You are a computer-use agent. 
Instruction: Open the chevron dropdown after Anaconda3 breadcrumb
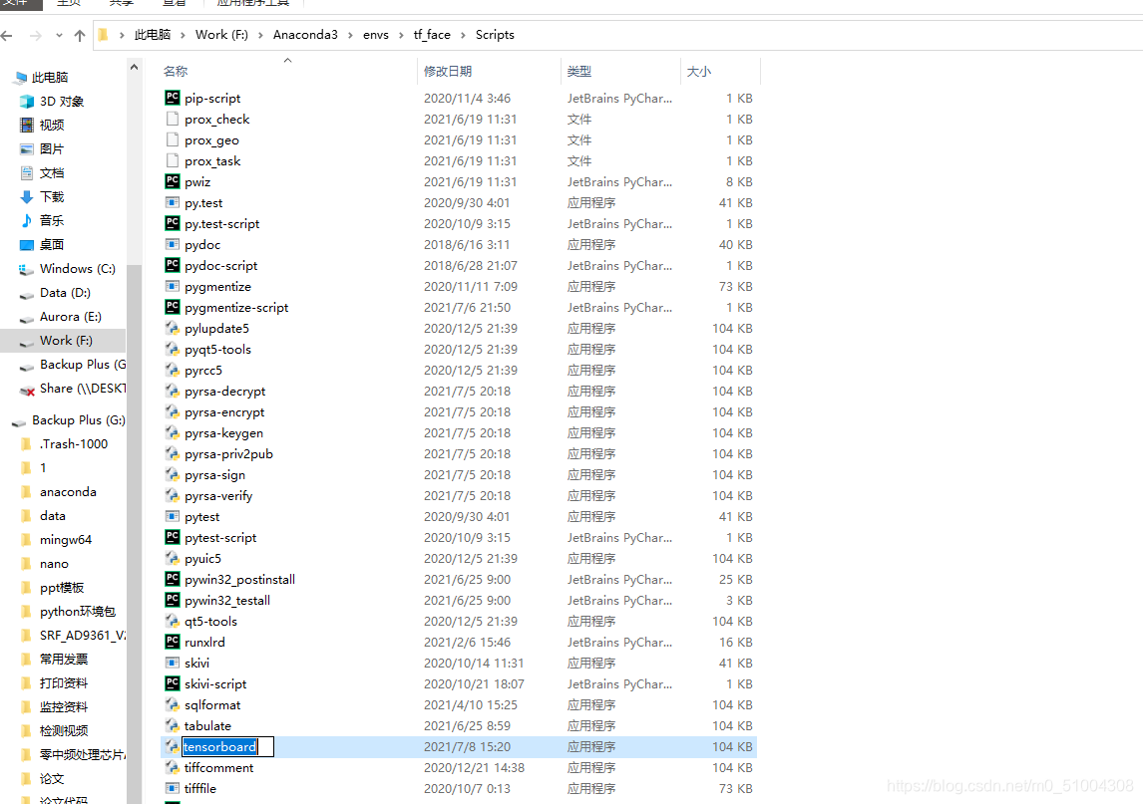coord(351,35)
